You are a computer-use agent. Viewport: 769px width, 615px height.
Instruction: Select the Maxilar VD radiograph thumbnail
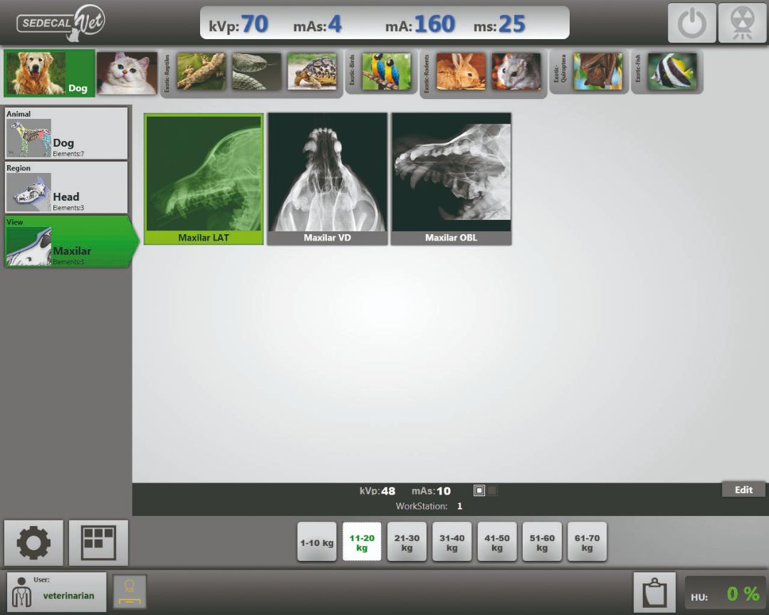pyautogui.click(x=328, y=178)
